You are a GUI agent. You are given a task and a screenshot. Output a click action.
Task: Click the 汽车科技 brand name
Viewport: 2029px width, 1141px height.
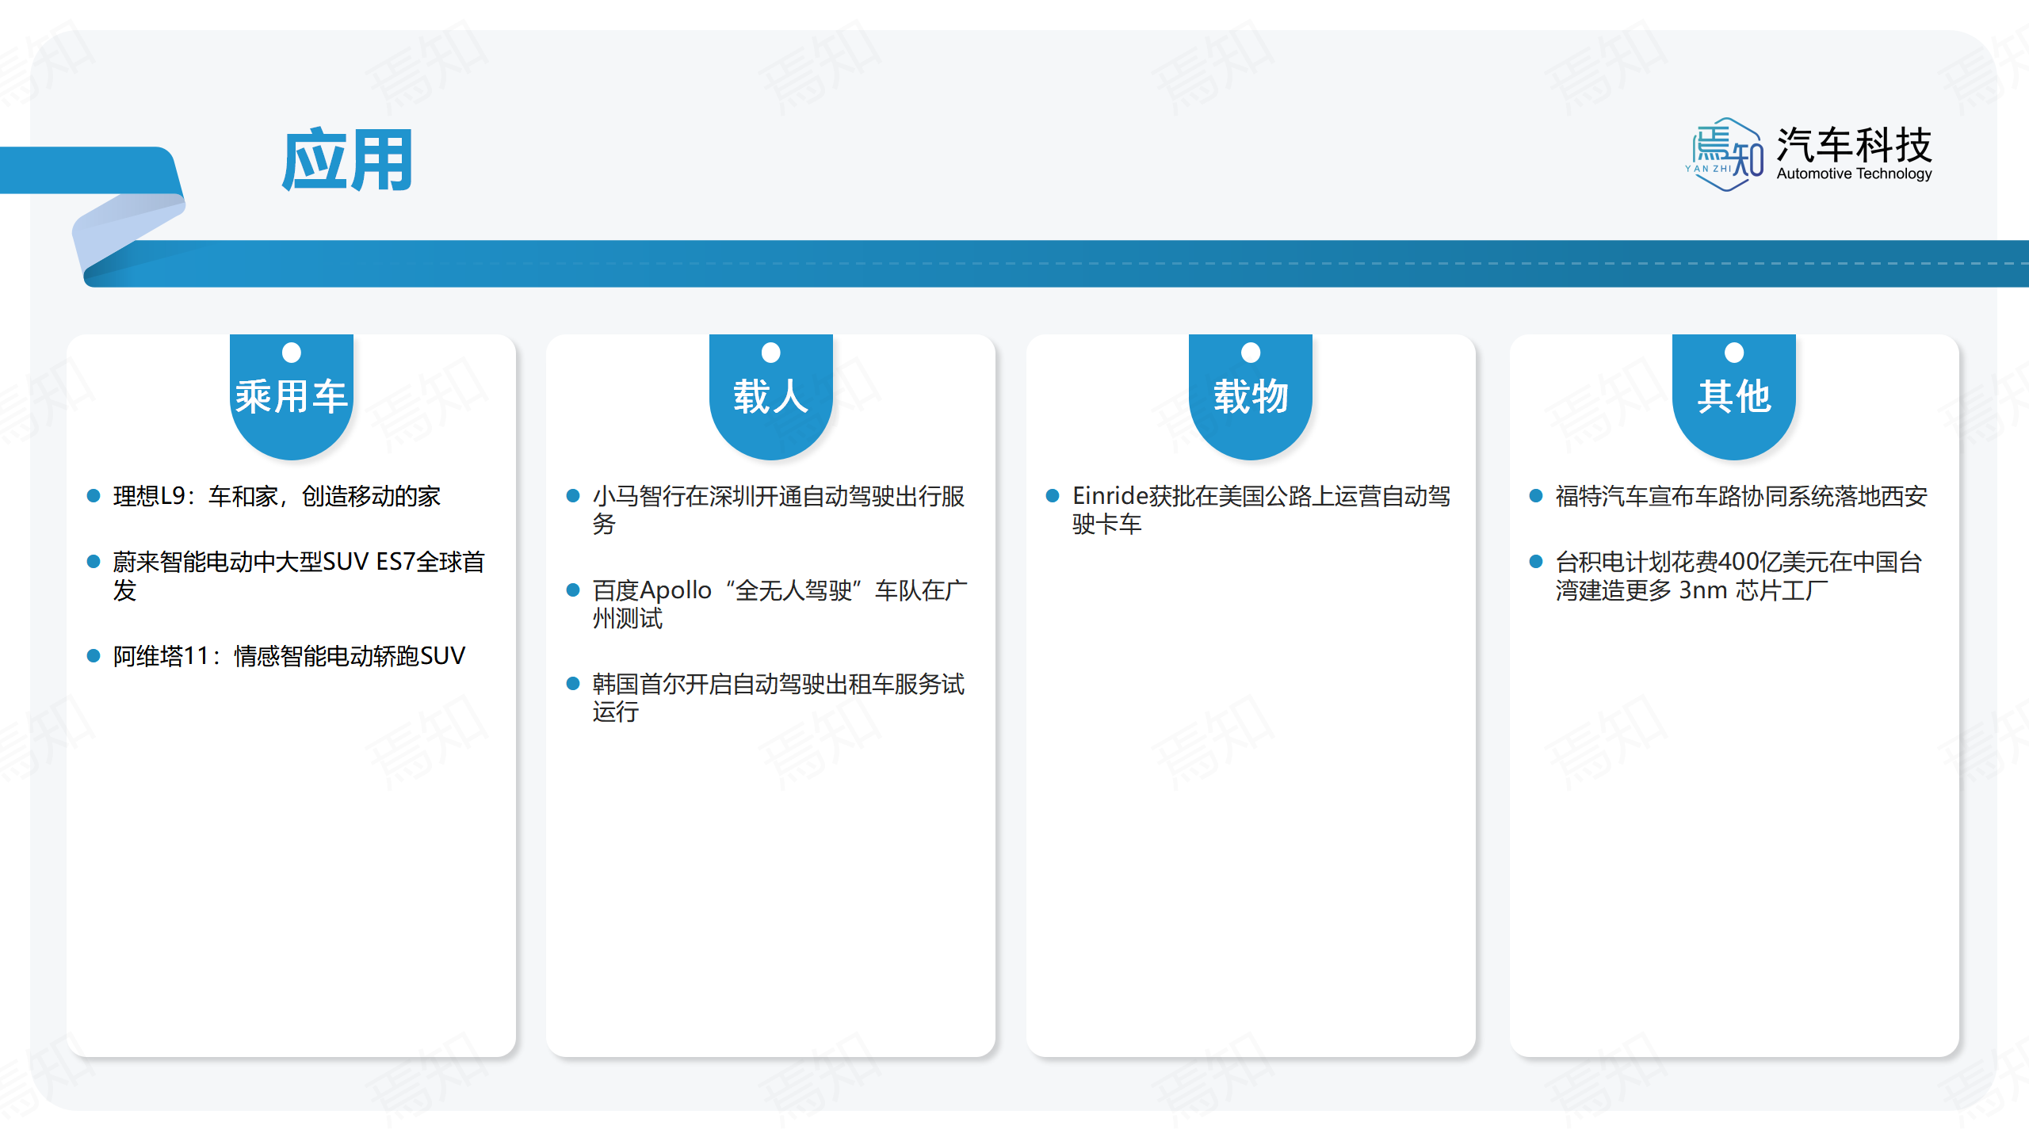click(1854, 144)
